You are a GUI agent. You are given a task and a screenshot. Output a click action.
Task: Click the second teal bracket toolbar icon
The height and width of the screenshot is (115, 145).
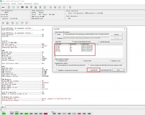point(13,7)
